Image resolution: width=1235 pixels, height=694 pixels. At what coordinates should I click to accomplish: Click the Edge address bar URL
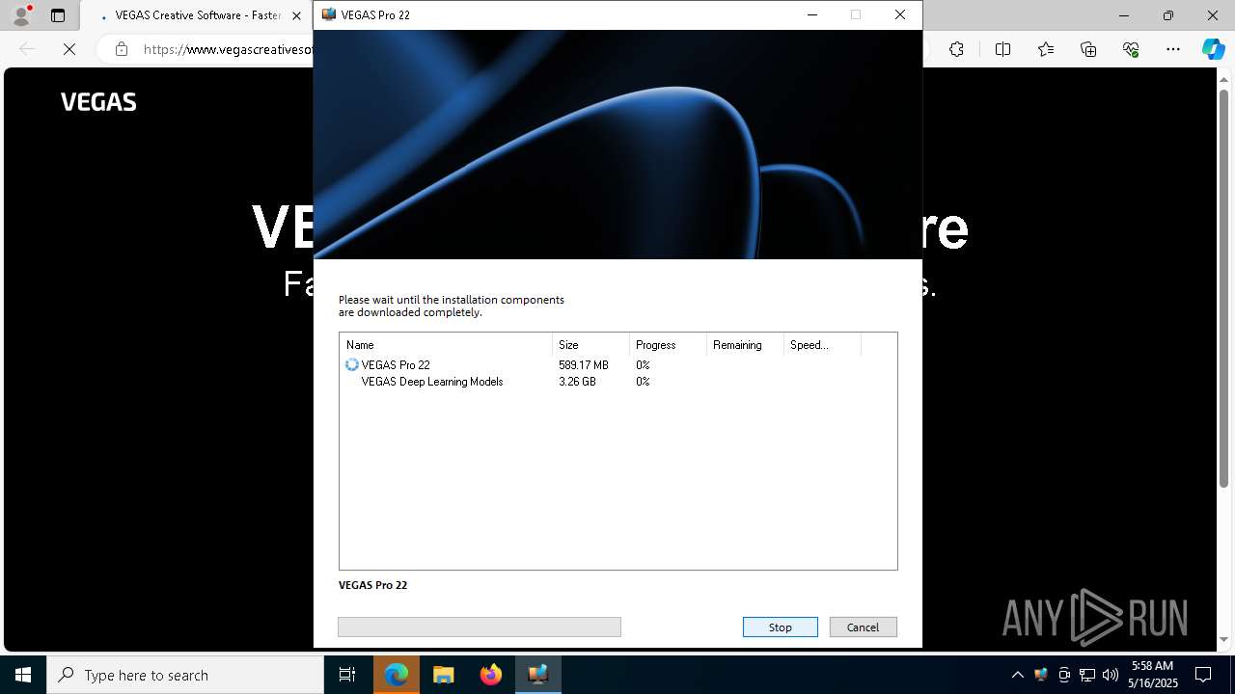(228, 49)
